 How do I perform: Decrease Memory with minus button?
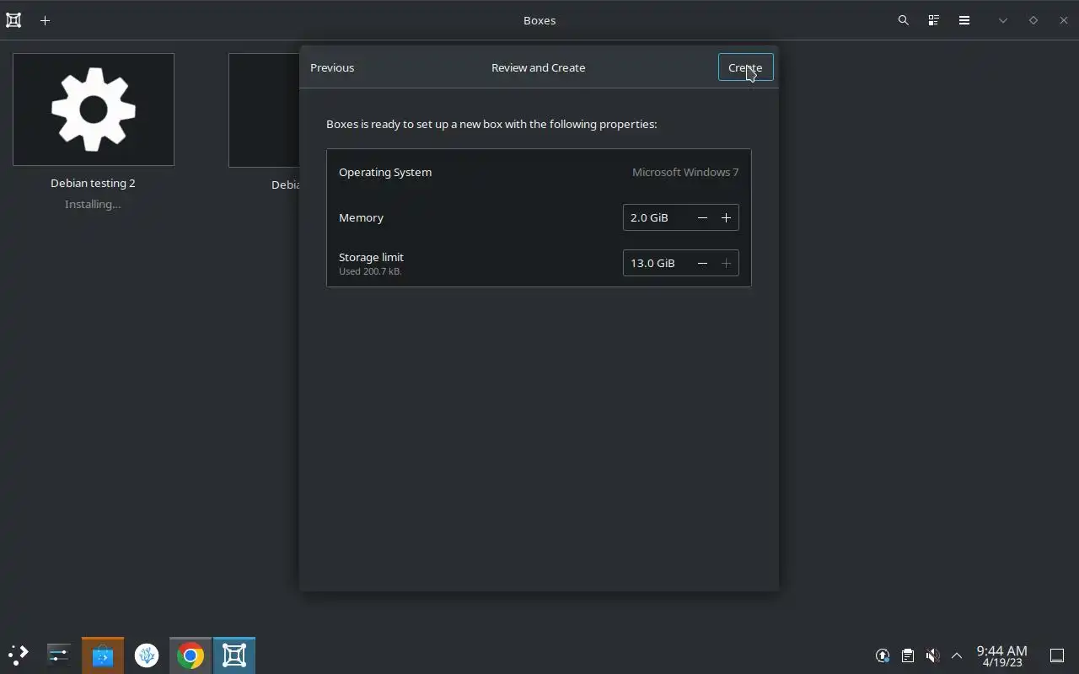(702, 217)
